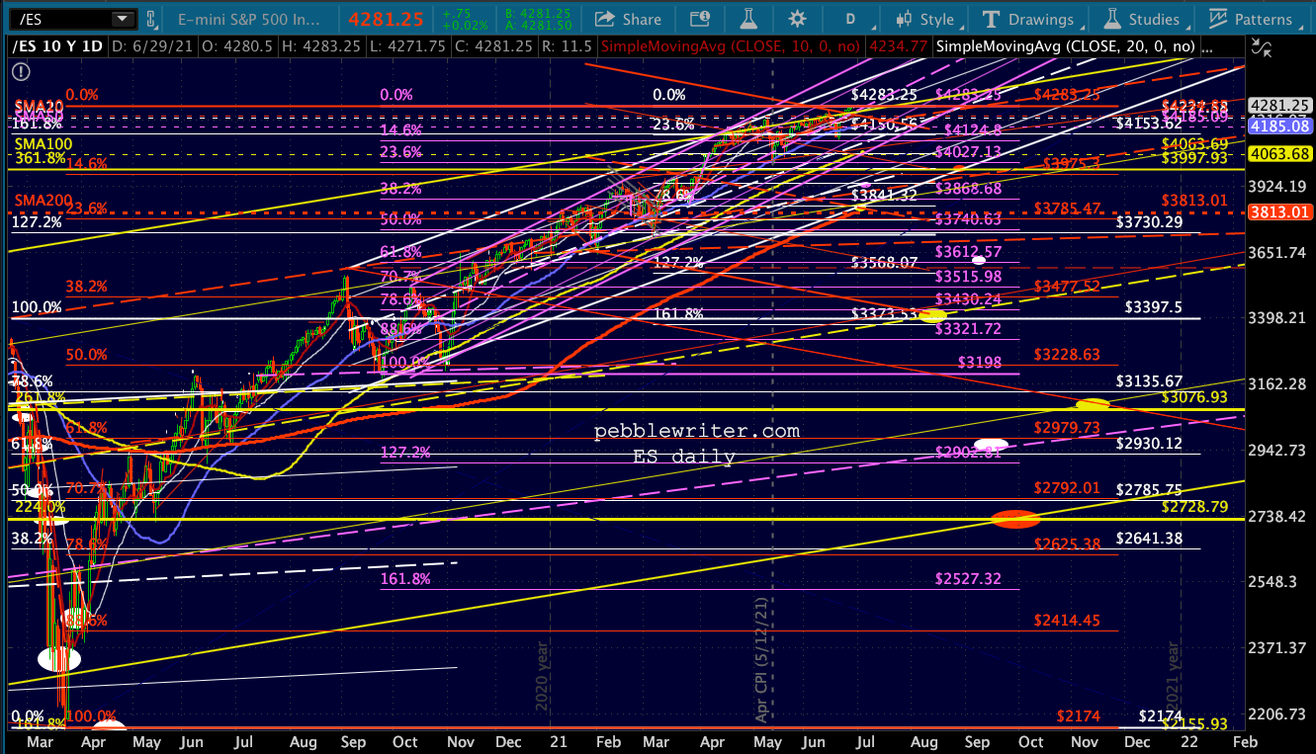The width and height of the screenshot is (1316, 754).
Task: Click the 2548.3 price axis label
Action: tap(1274, 582)
